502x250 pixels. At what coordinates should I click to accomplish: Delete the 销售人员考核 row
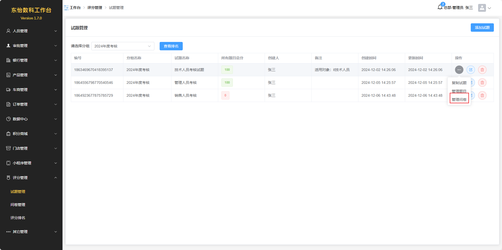click(x=482, y=95)
